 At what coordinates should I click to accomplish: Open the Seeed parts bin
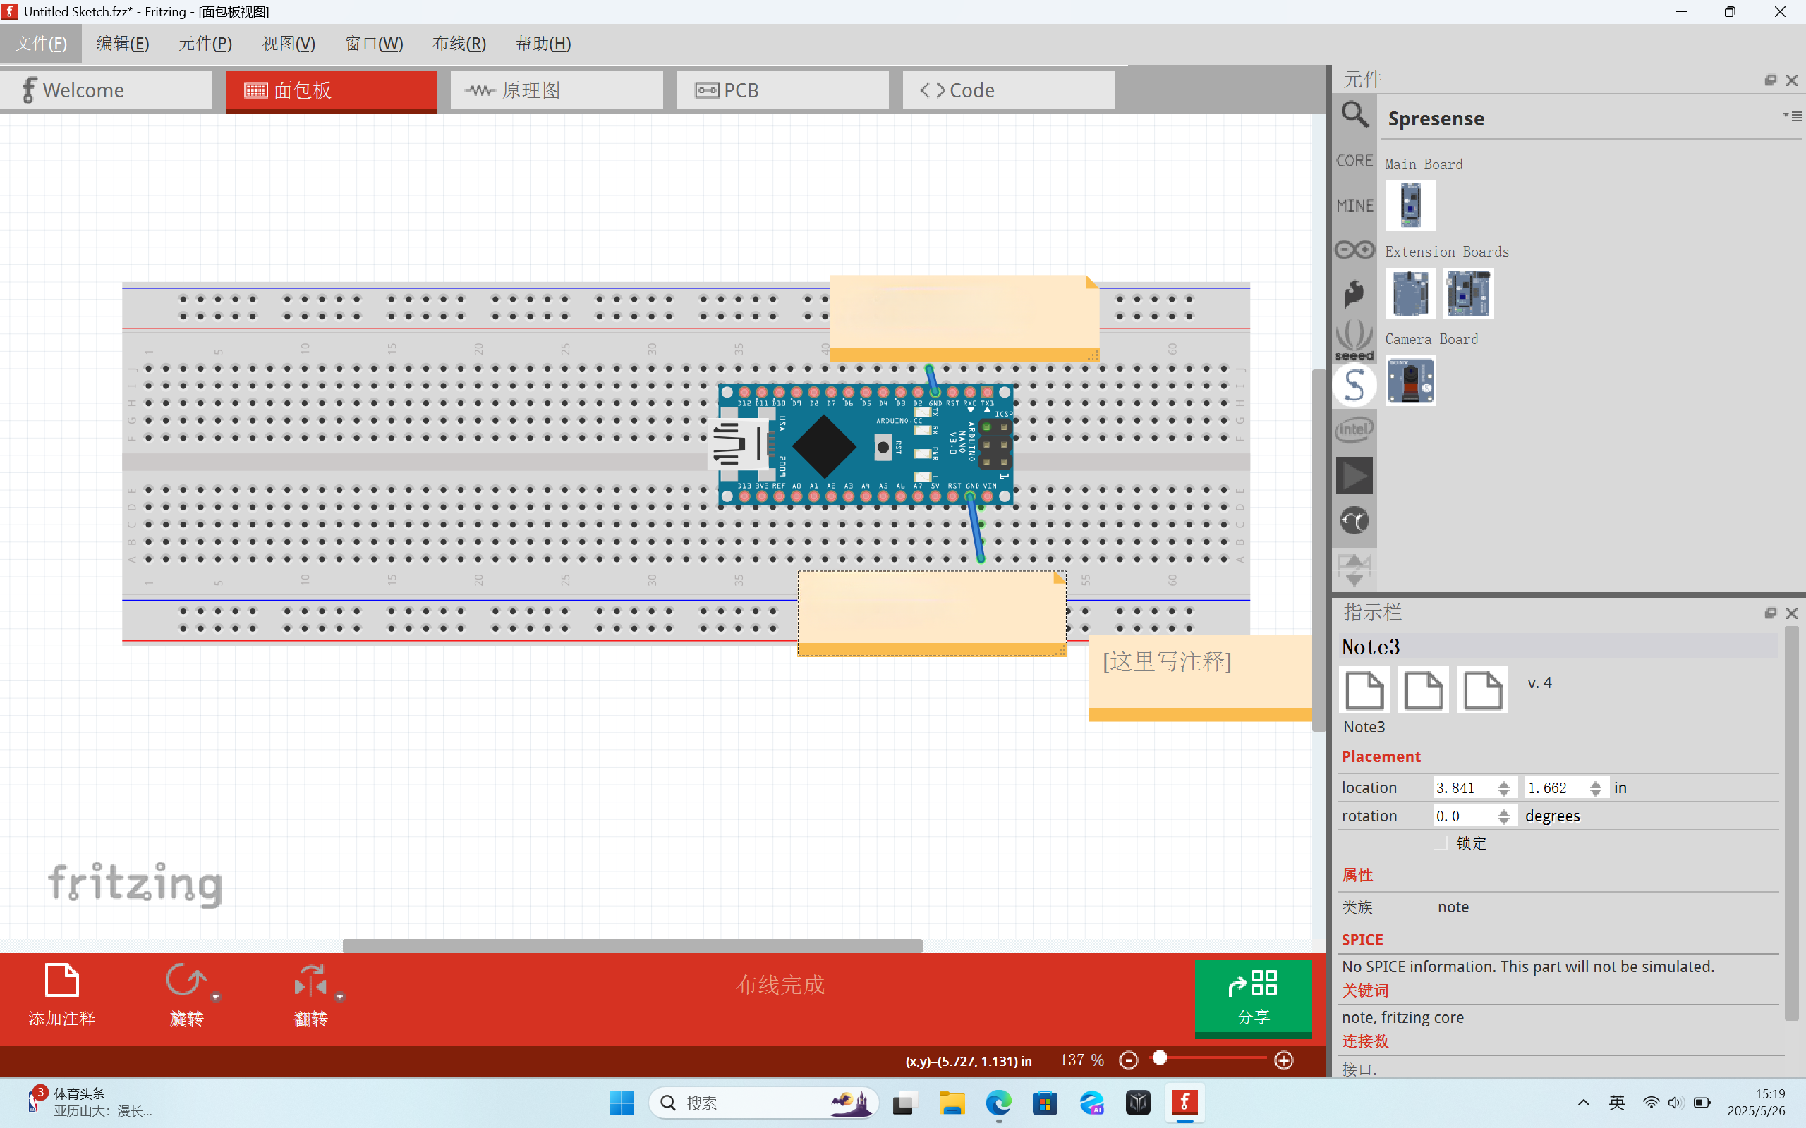point(1354,341)
